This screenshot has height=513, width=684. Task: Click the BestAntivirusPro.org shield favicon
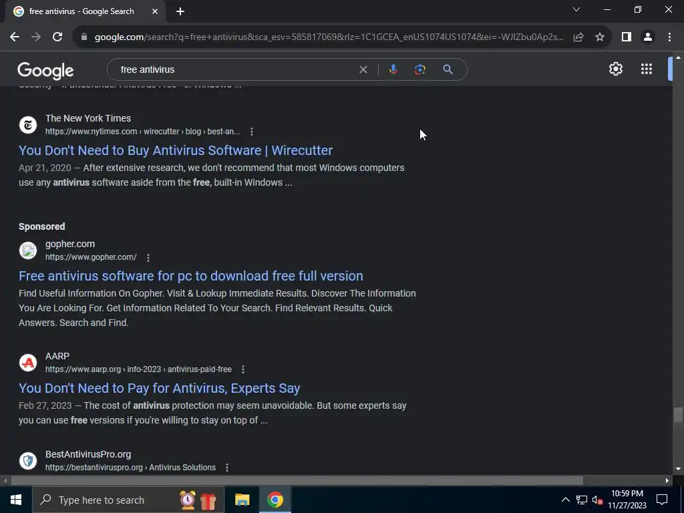28,461
